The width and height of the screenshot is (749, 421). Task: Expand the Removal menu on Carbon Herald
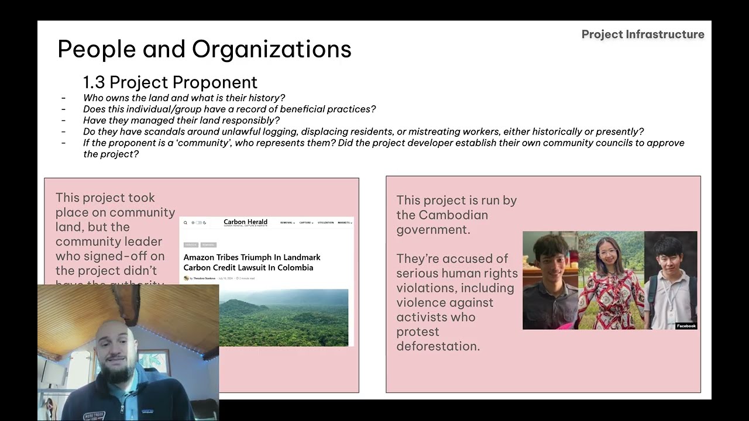coord(288,223)
